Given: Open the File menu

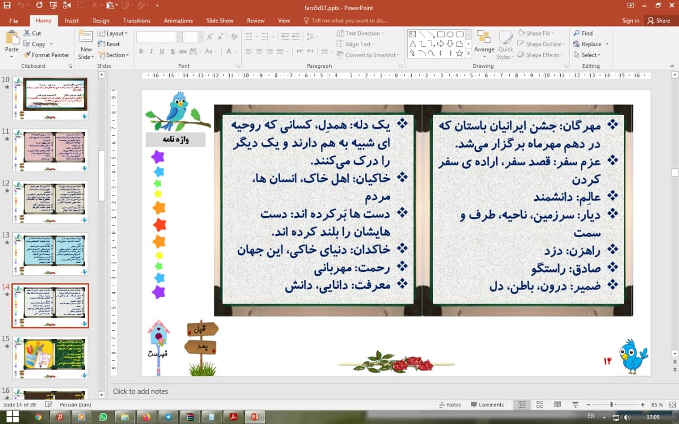Looking at the screenshot, I should point(14,21).
